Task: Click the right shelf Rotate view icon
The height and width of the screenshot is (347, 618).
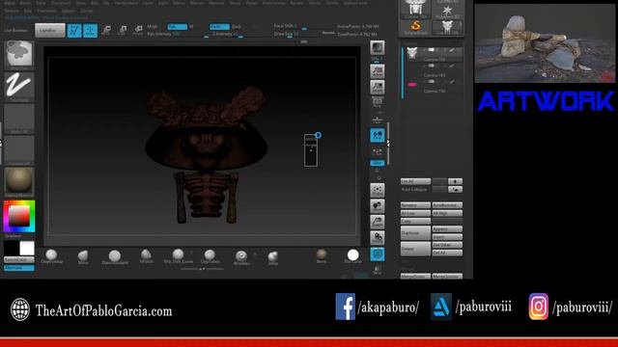Action: pyautogui.click(x=378, y=238)
